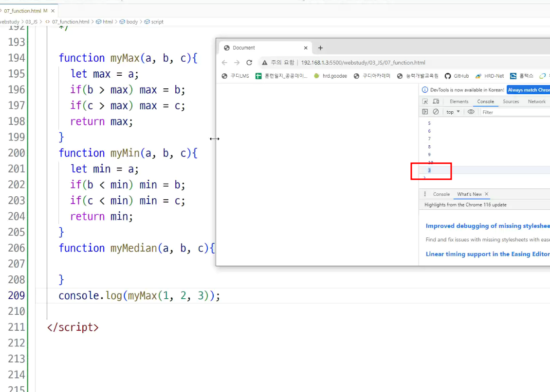The image size is (550, 392).
Task: Go forward in Chrome
Action: pos(237,63)
